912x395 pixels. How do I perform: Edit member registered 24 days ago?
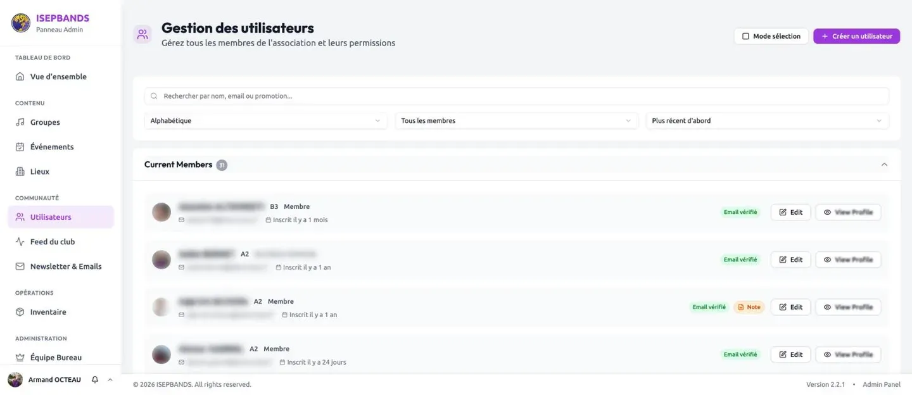coord(790,354)
